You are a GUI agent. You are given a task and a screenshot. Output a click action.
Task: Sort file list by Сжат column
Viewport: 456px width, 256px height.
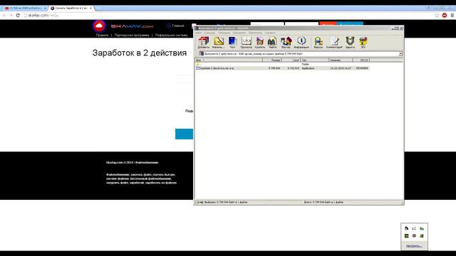point(291,60)
